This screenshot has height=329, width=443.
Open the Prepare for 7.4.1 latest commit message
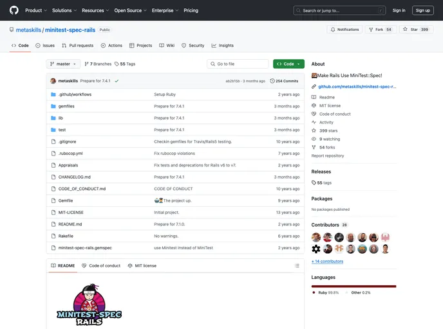[95, 81]
